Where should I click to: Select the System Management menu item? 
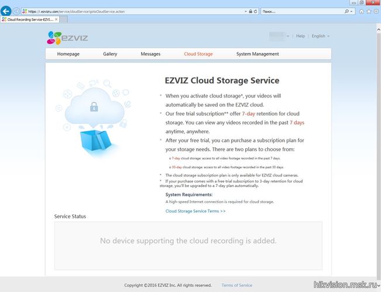[x=258, y=54]
